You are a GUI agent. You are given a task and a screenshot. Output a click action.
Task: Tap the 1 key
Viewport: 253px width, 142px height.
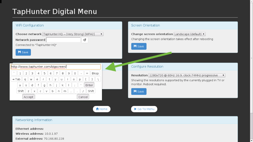(x=20, y=73)
